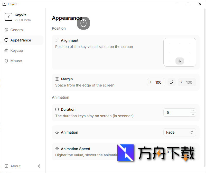Click the Keyviz logo in the sidebar
206x173 pixels.
point(8,17)
